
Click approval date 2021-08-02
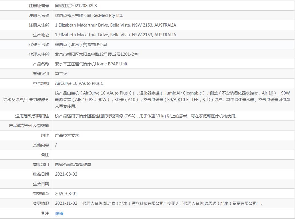[66, 174]
